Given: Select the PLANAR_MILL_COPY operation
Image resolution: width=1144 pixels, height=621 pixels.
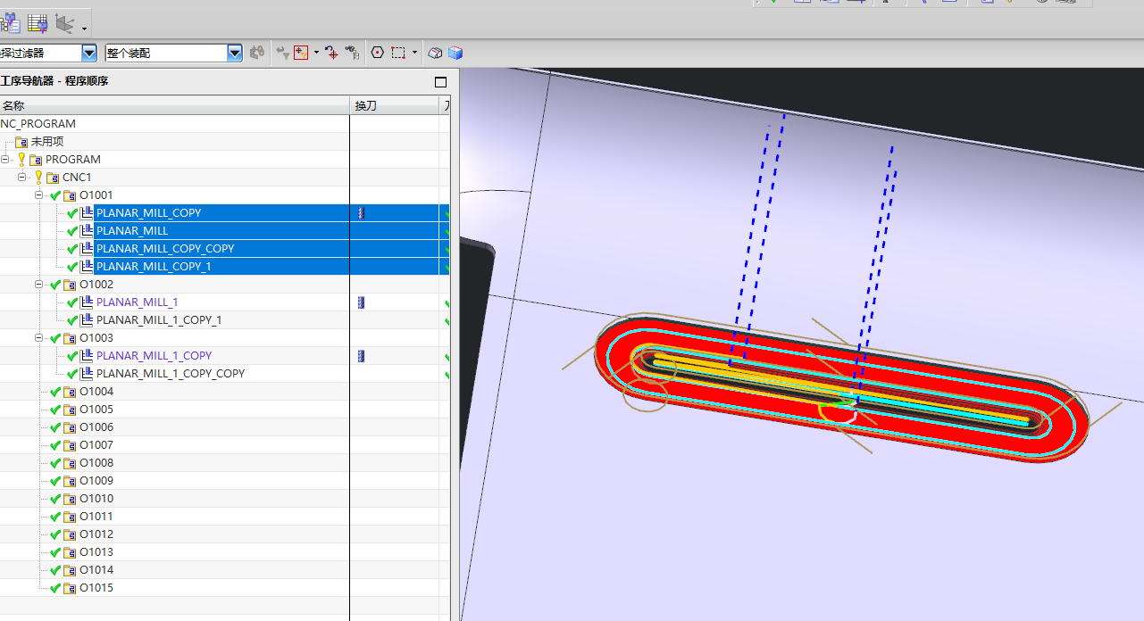Looking at the screenshot, I should 149,213.
